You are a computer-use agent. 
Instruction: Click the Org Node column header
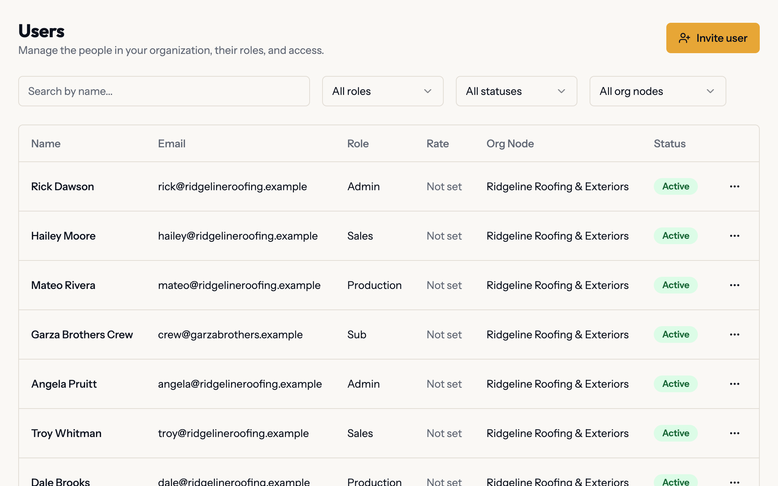point(510,144)
